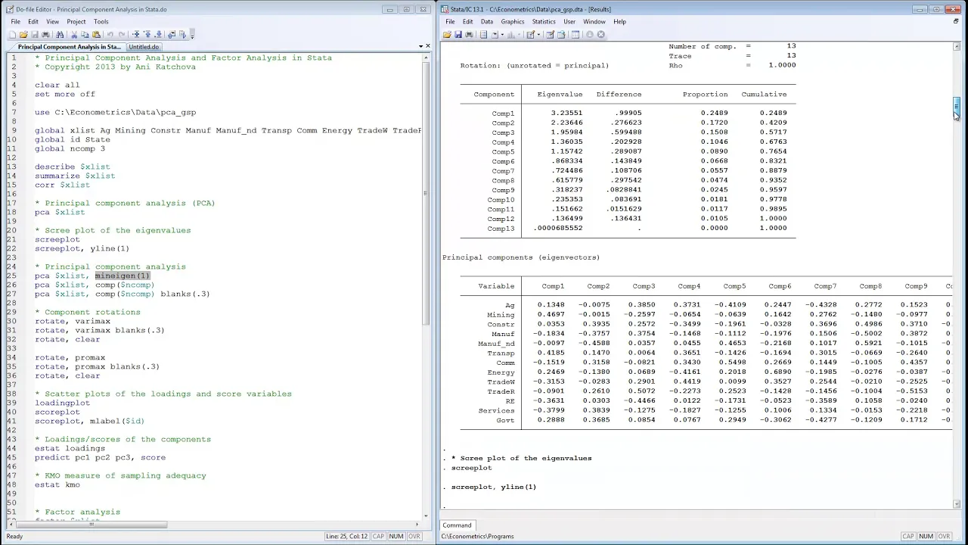Image resolution: width=968 pixels, height=545 pixels.
Task: Click Comp1 eigenvalue 3.23551 in results
Action: (566, 113)
